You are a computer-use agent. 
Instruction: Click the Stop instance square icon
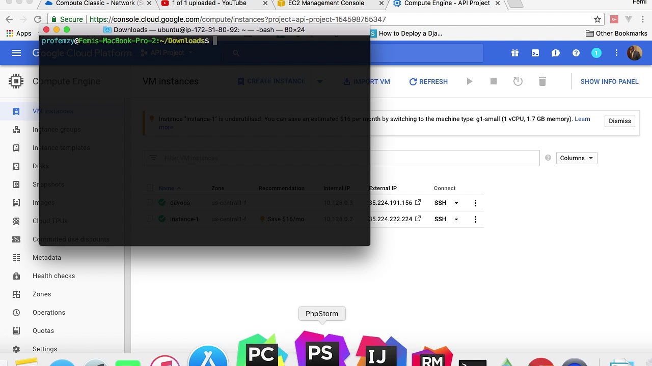[494, 81]
